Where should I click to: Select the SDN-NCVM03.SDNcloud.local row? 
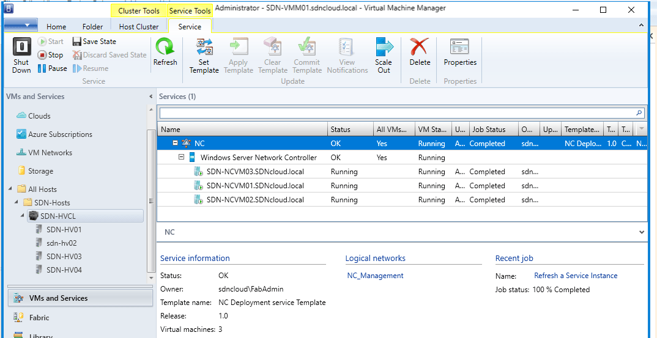(x=403, y=172)
